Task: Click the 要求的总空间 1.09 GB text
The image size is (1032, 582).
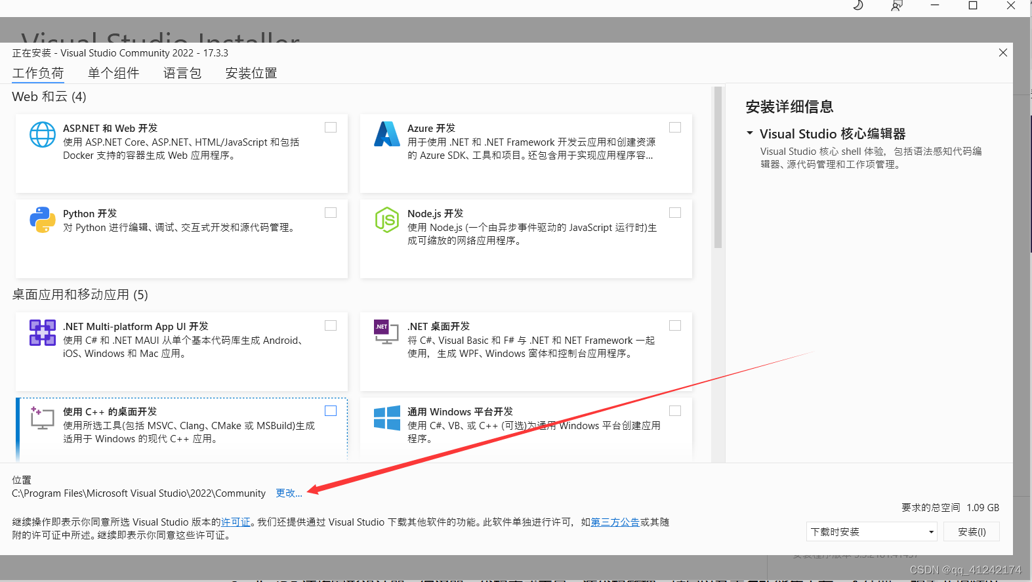Action: coord(950,508)
